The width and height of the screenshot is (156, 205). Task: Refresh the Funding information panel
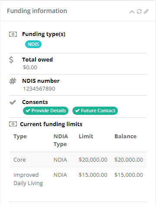[139, 11]
